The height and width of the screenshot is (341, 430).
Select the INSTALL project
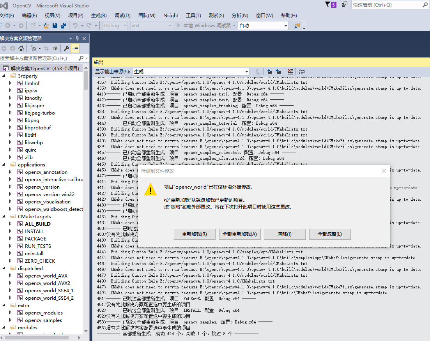(x=34, y=231)
